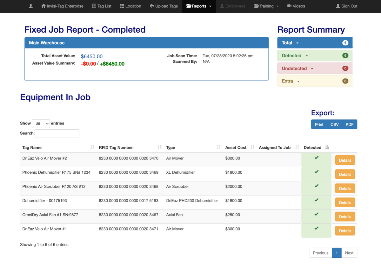The image size is (381, 277).
Task: Toggle sorting on the Detected column
Action: coord(312,147)
